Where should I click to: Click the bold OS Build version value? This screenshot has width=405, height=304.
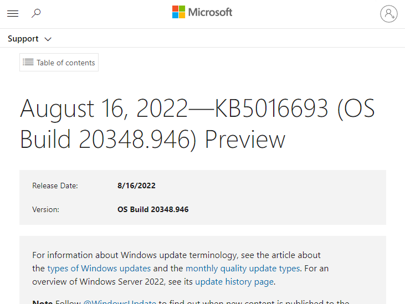(x=153, y=210)
